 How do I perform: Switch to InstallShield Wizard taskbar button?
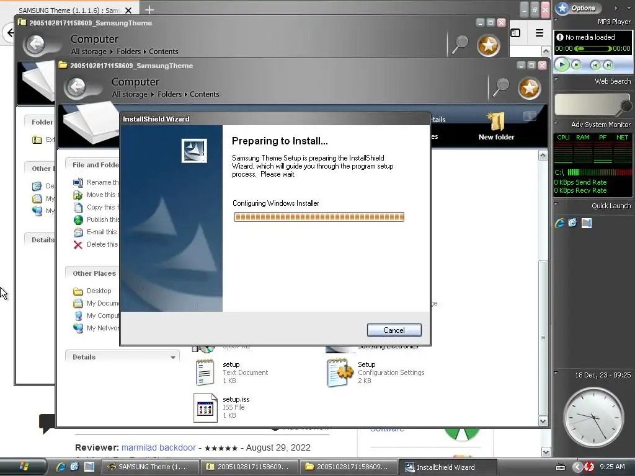click(x=448, y=467)
